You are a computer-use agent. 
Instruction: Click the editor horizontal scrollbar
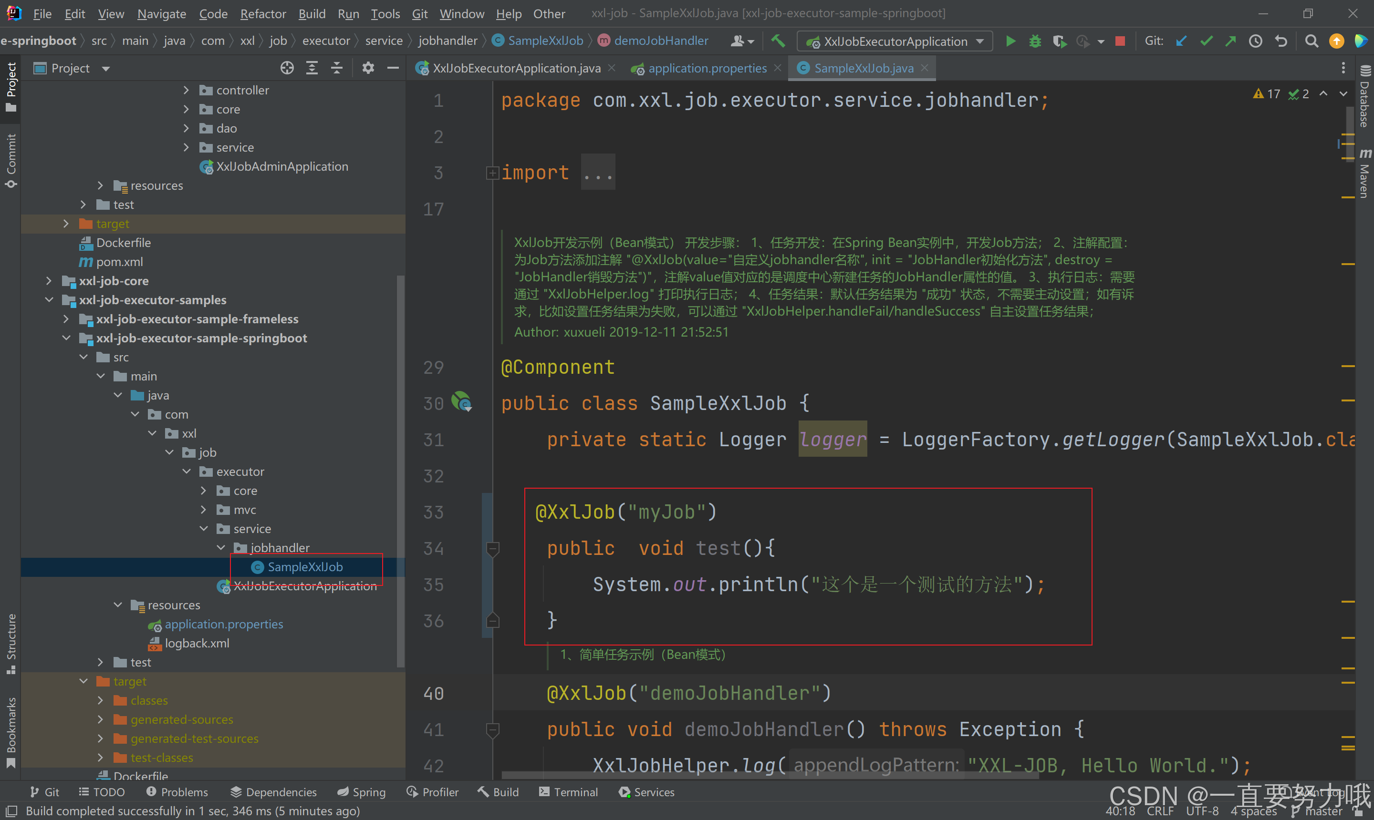point(769,775)
